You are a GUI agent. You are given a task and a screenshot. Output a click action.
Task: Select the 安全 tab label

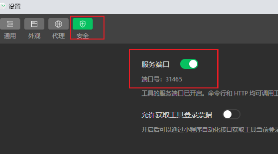coord(83,36)
